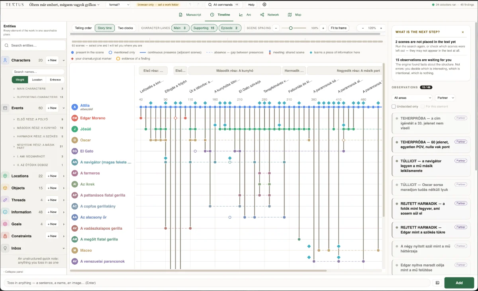Enable the Undecided only checkbox
This screenshot has width=478, height=291.
[x=394, y=106]
